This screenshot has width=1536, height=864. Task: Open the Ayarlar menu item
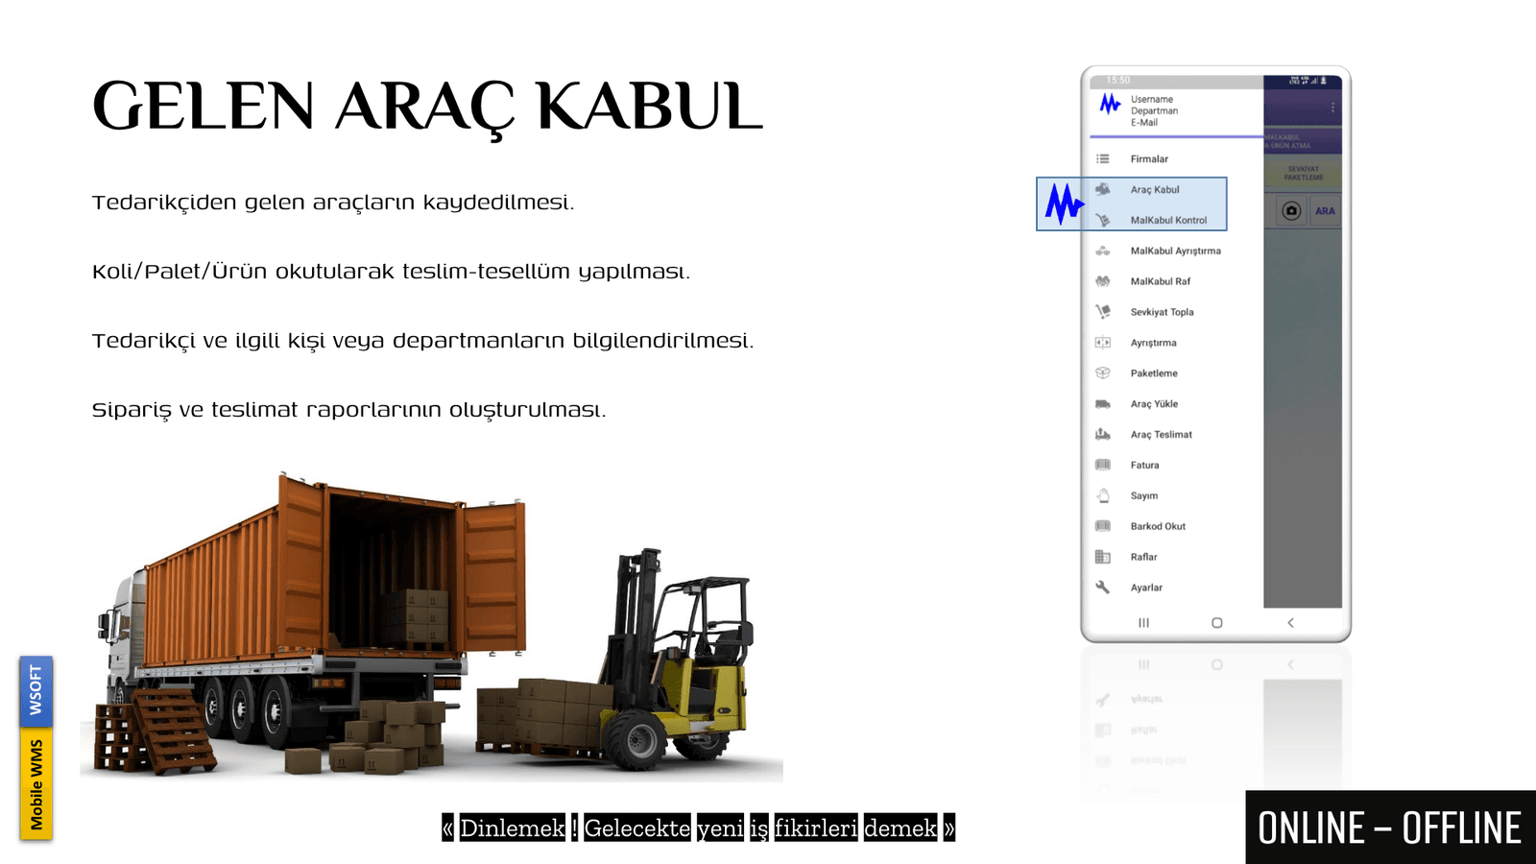[1146, 588]
